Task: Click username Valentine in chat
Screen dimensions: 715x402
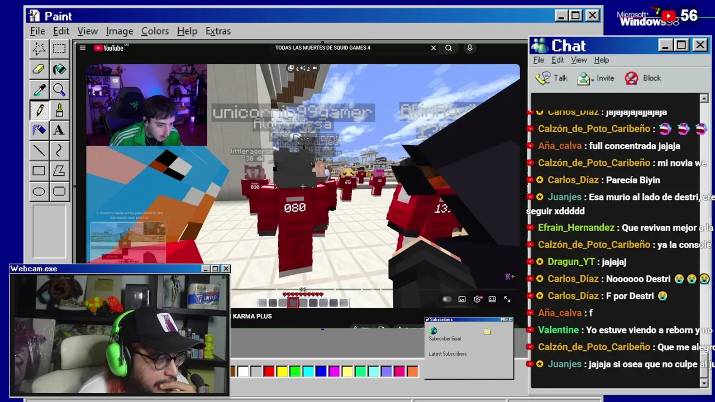Action: coord(558,331)
